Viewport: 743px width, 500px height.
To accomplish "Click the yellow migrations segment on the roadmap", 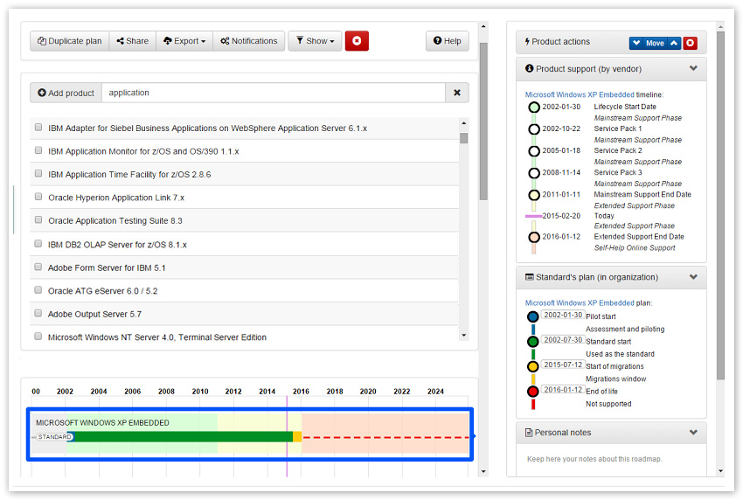I will pos(297,437).
